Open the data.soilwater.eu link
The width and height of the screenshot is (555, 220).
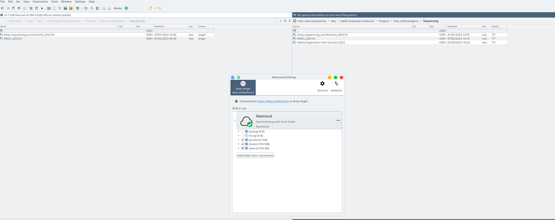point(273,101)
